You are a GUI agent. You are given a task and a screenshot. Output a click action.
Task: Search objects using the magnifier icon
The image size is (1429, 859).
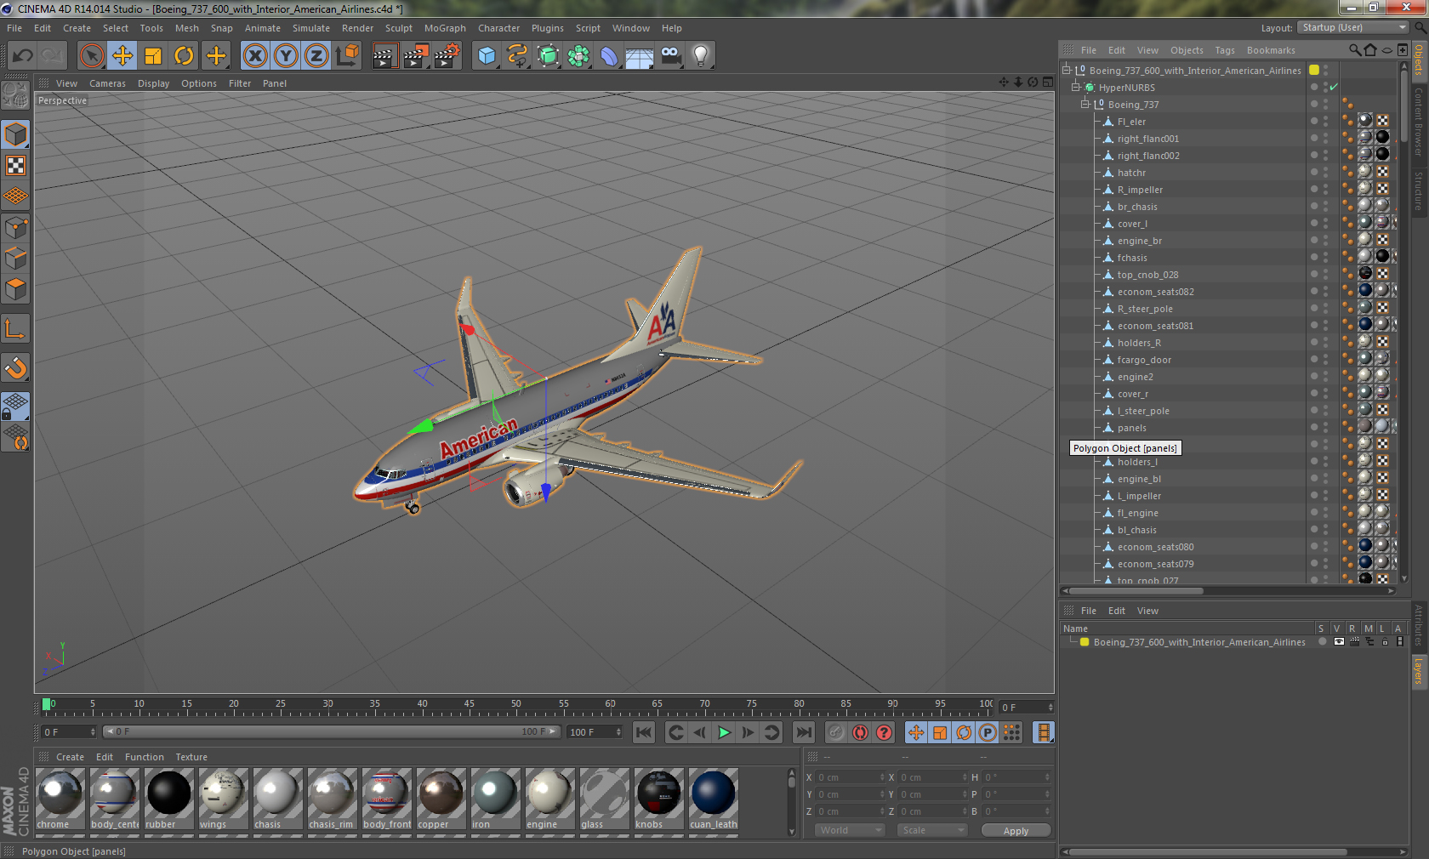1354,50
